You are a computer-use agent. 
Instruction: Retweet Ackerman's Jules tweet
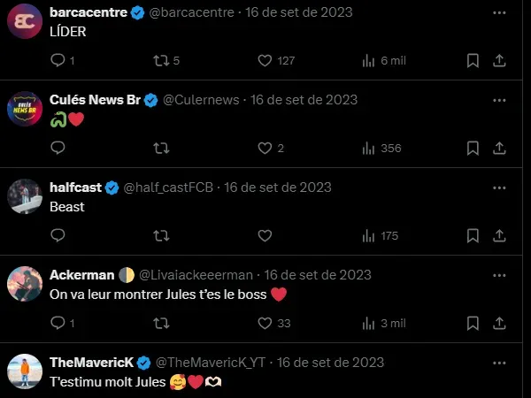pos(162,324)
